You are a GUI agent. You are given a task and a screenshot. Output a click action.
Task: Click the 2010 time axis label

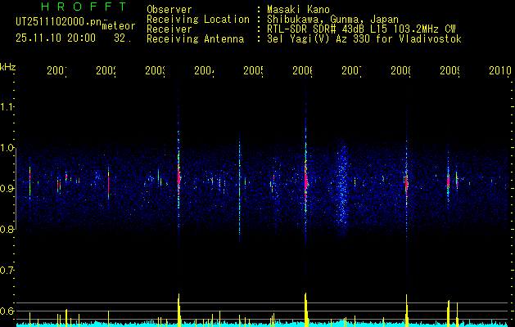(x=500, y=70)
